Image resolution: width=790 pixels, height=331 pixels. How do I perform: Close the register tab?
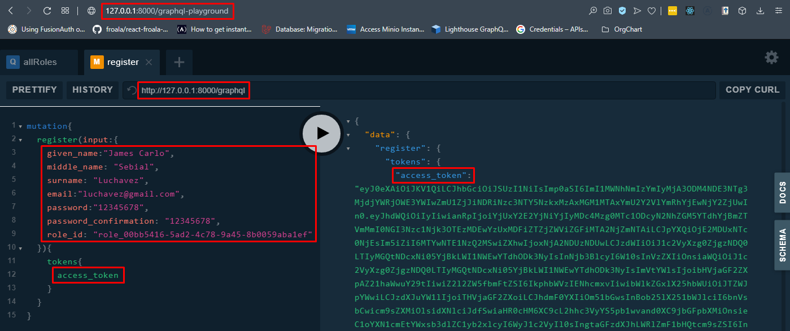point(149,62)
